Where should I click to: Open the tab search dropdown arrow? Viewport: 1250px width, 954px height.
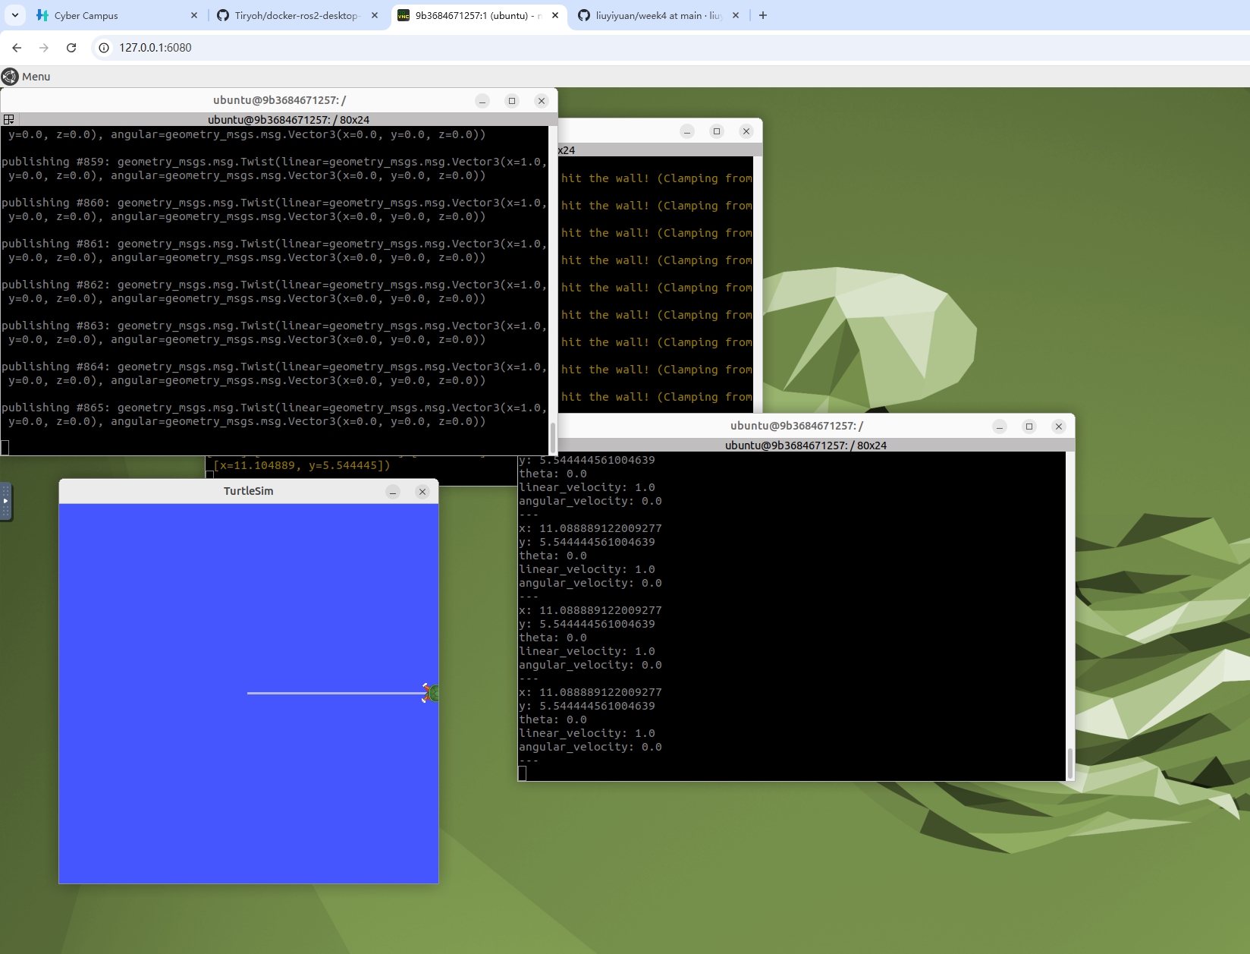[14, 15]
